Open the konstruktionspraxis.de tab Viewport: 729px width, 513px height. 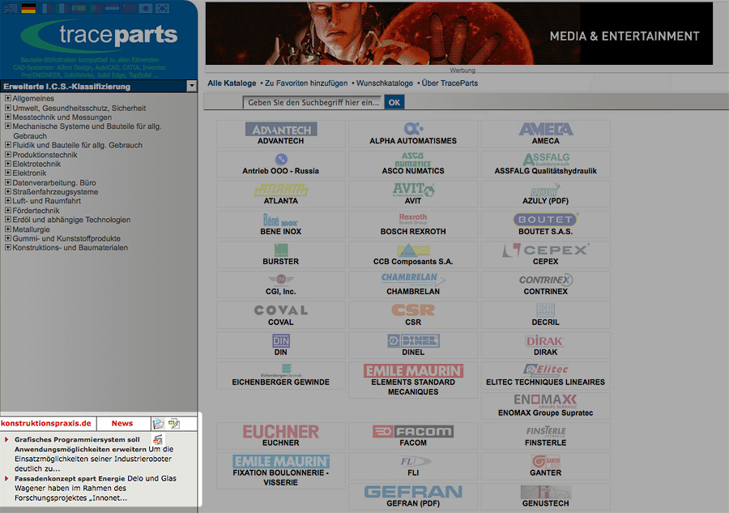point(46,424)
